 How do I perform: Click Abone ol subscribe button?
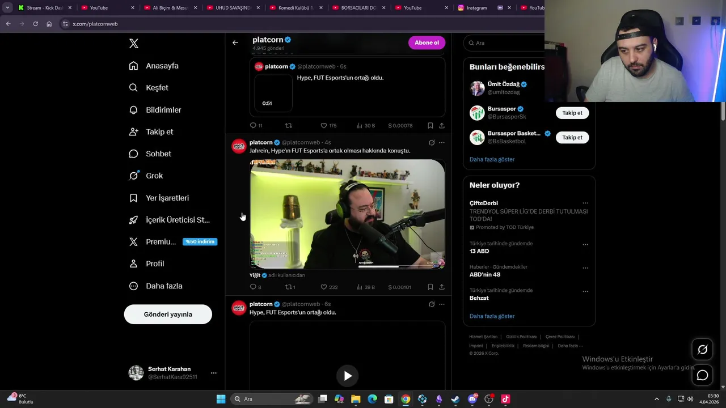click(x=427, y=42)
